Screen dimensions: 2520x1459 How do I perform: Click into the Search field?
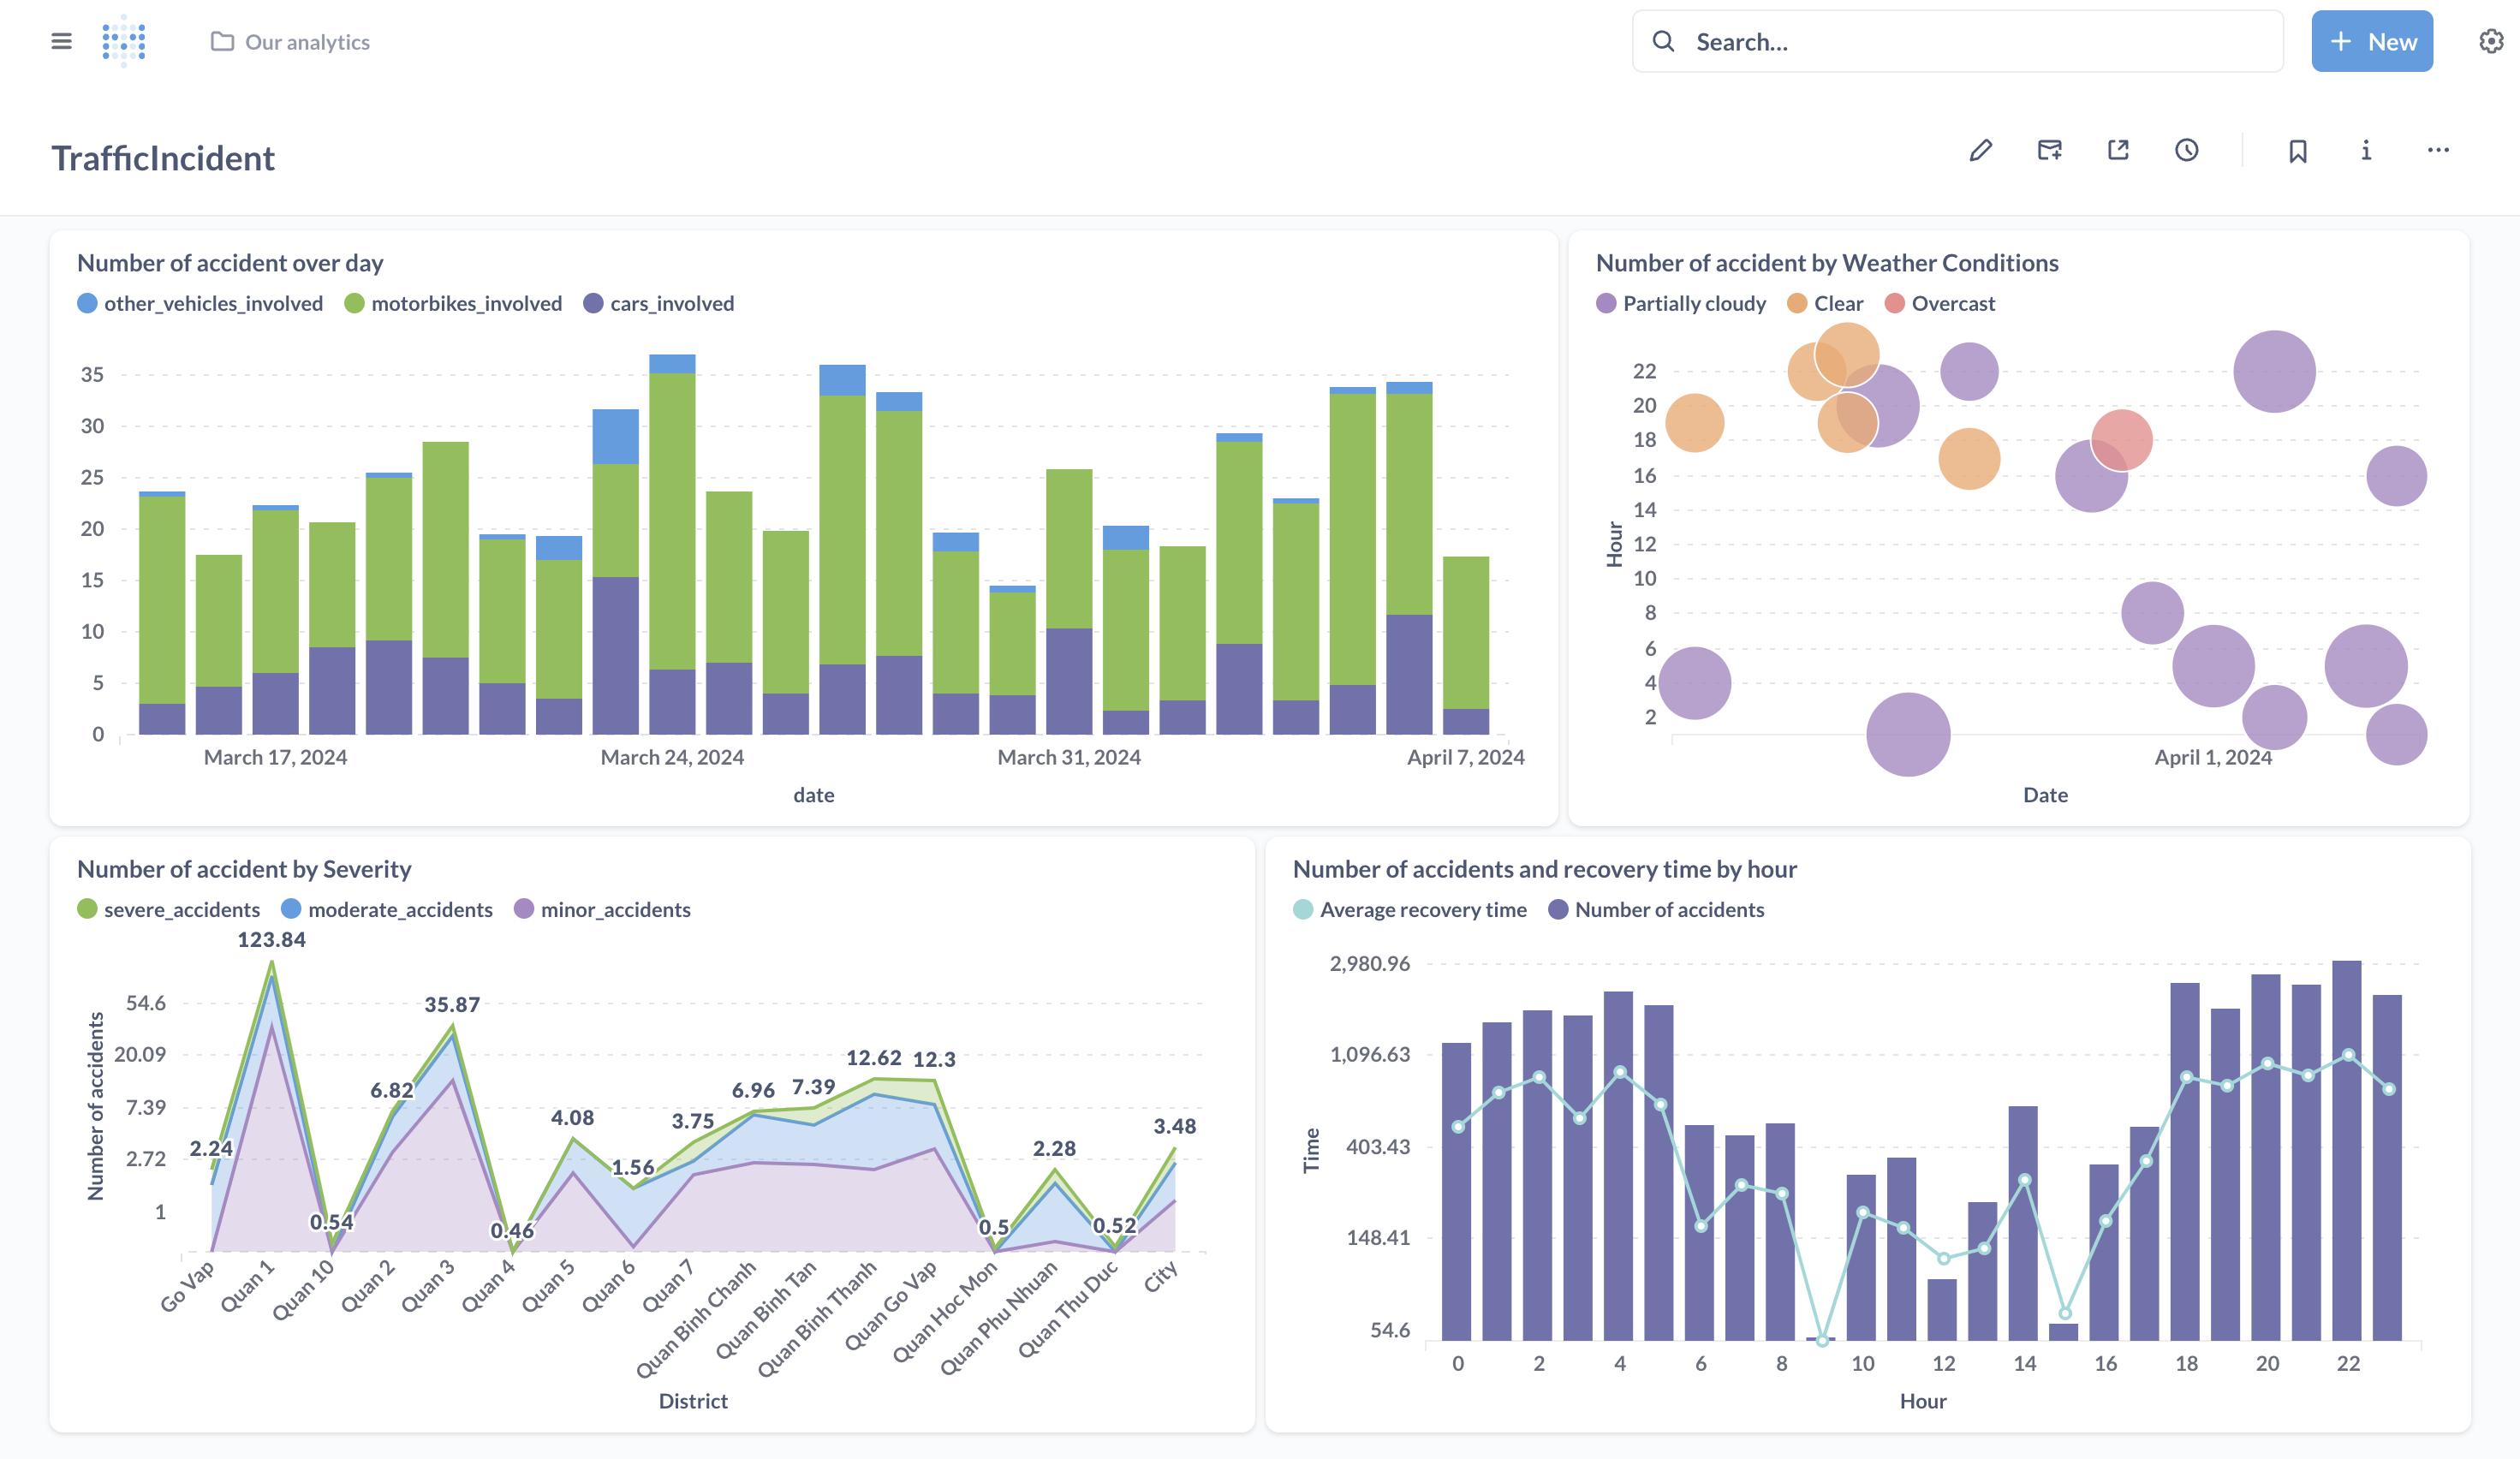coord(1957,42)
